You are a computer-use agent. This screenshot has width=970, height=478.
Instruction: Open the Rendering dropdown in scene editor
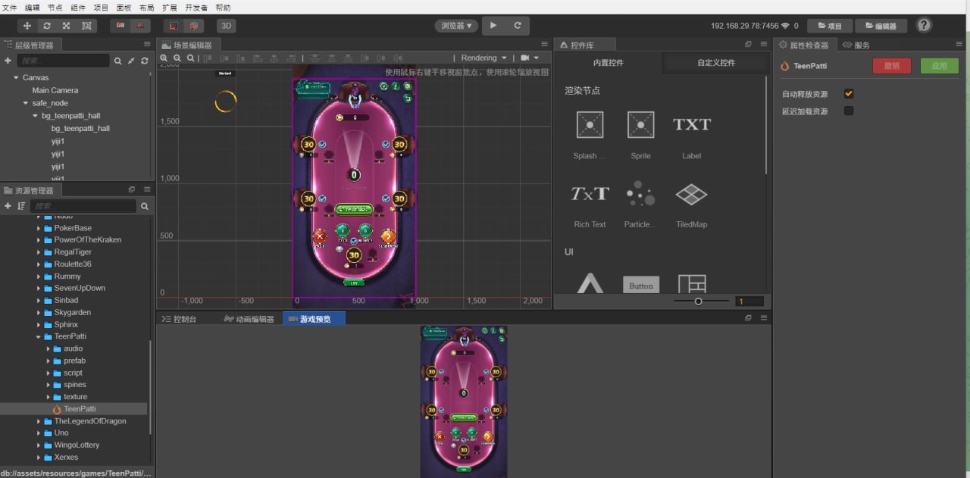483,58
